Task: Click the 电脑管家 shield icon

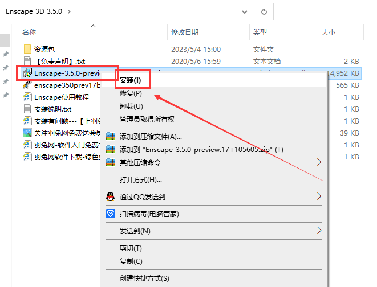Action: pyautogui.click(x=111, y=214)
